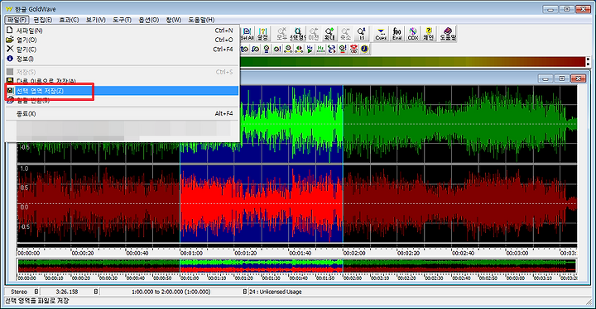The height and width of the screenshot is (309, 596).
Task: Open the 옵션(O) menu
Action: 149,20
